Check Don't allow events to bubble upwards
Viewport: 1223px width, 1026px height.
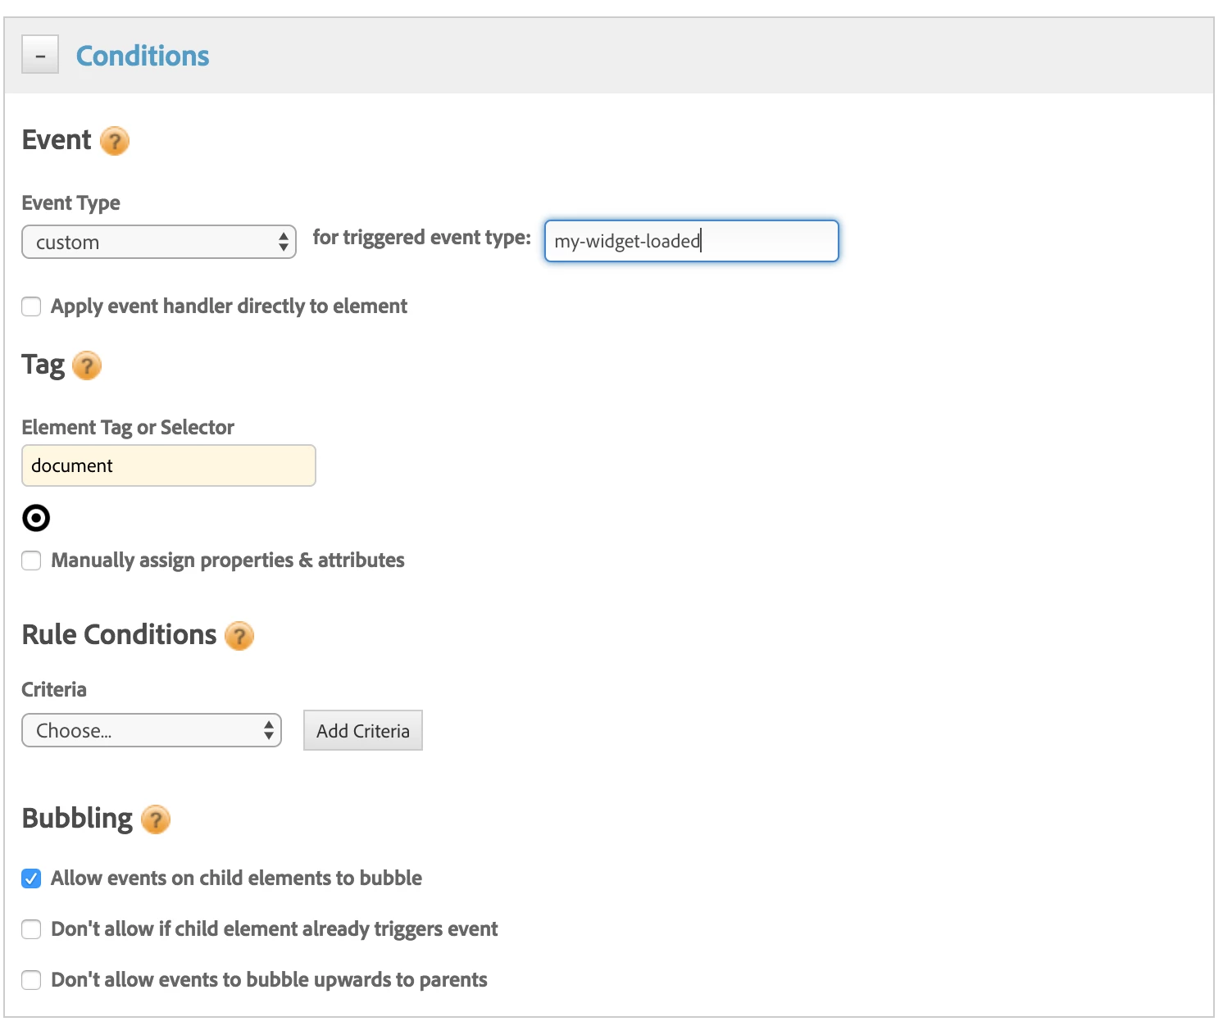31,980
